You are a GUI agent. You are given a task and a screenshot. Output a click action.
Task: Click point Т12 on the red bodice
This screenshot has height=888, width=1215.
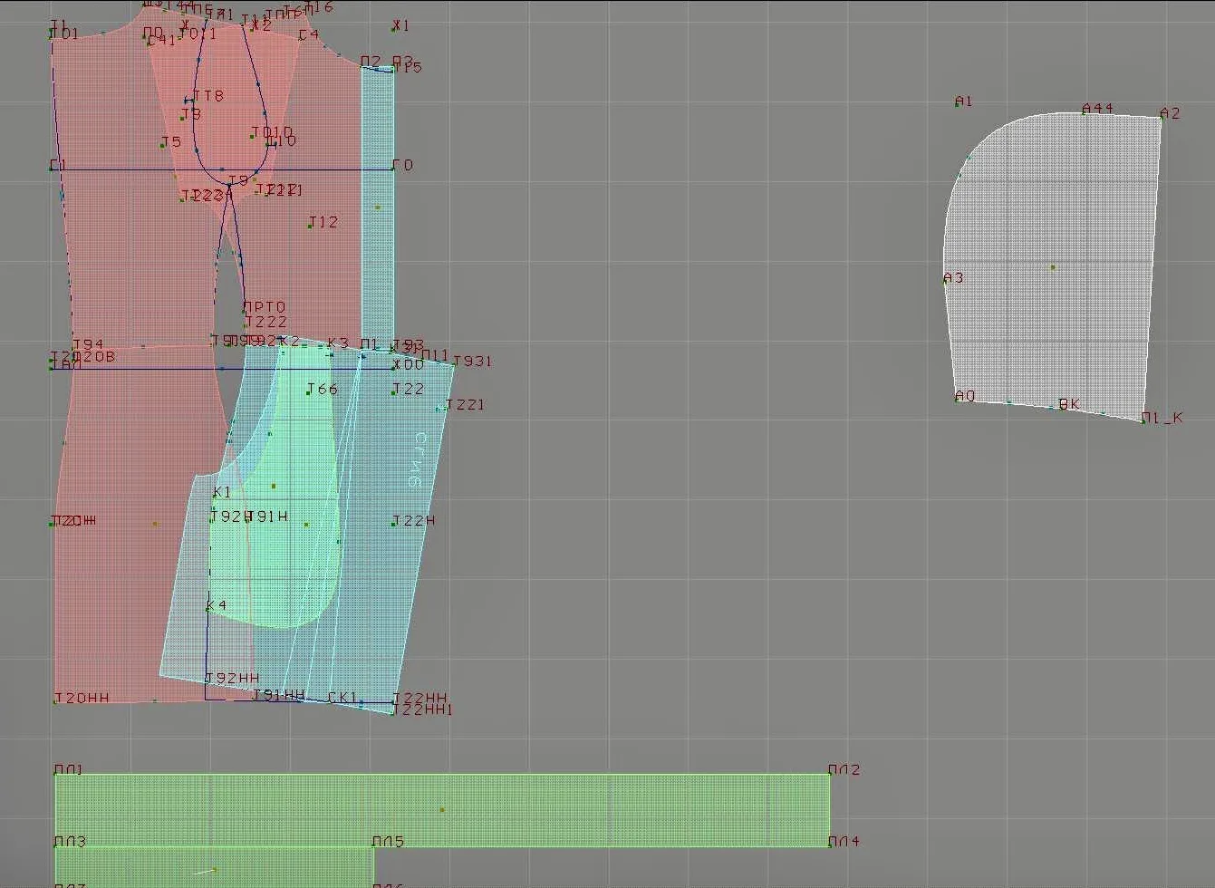click(323, 221)
